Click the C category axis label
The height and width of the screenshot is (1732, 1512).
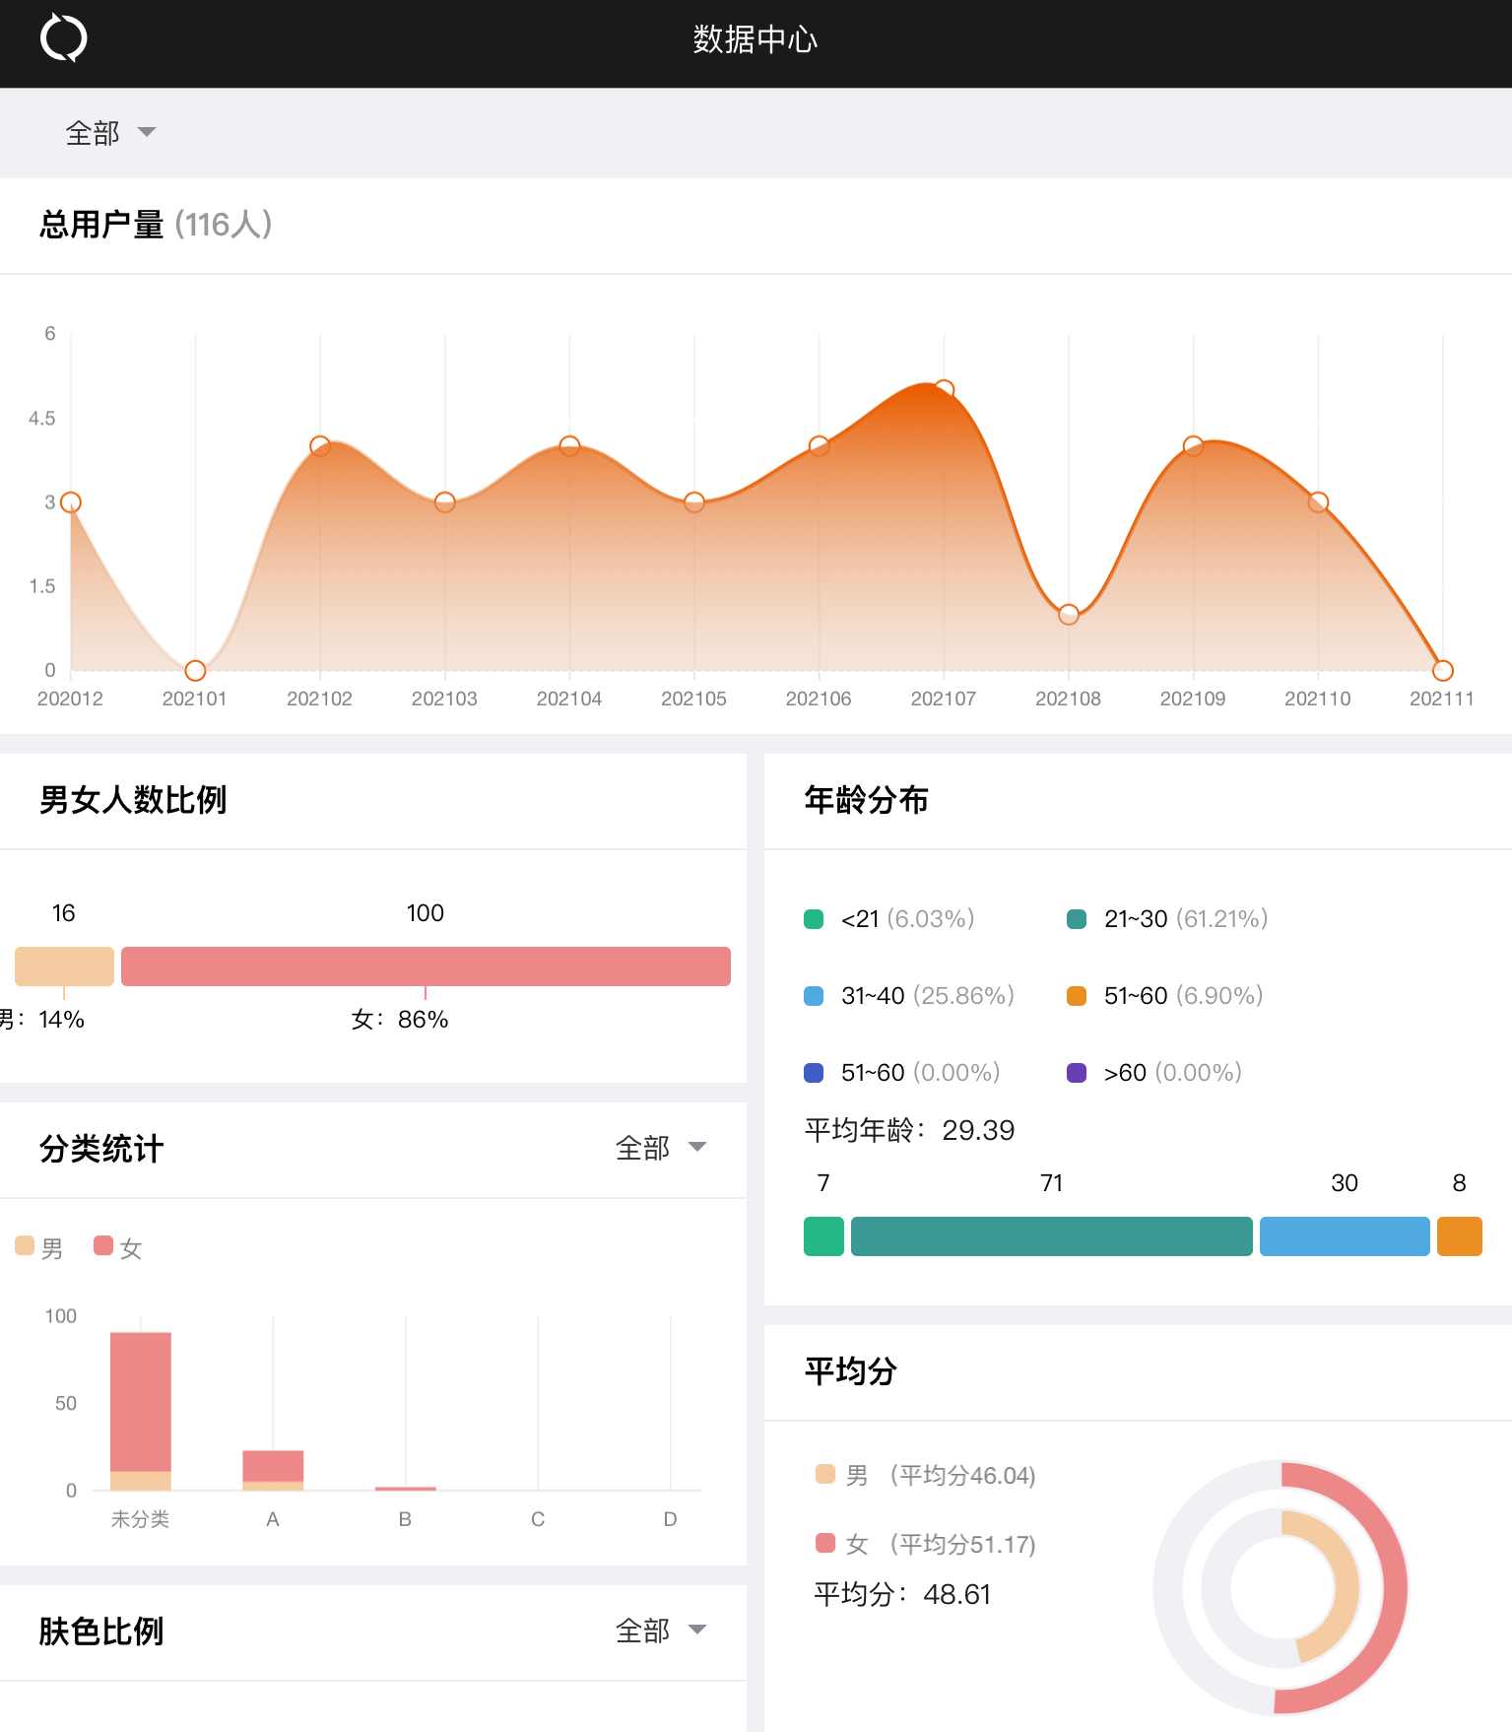tap(538, 1519)
